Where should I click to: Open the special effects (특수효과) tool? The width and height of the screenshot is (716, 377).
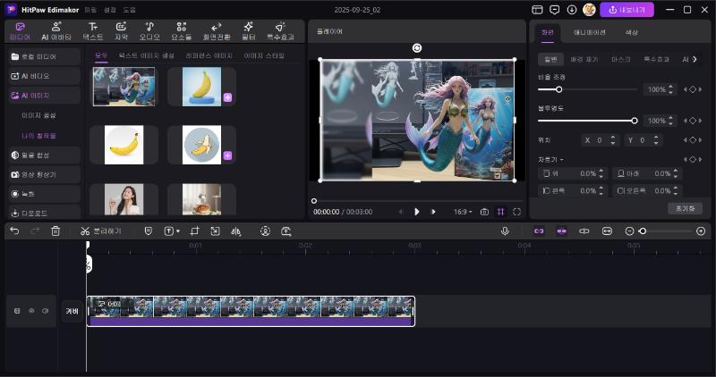click(280, 31)
